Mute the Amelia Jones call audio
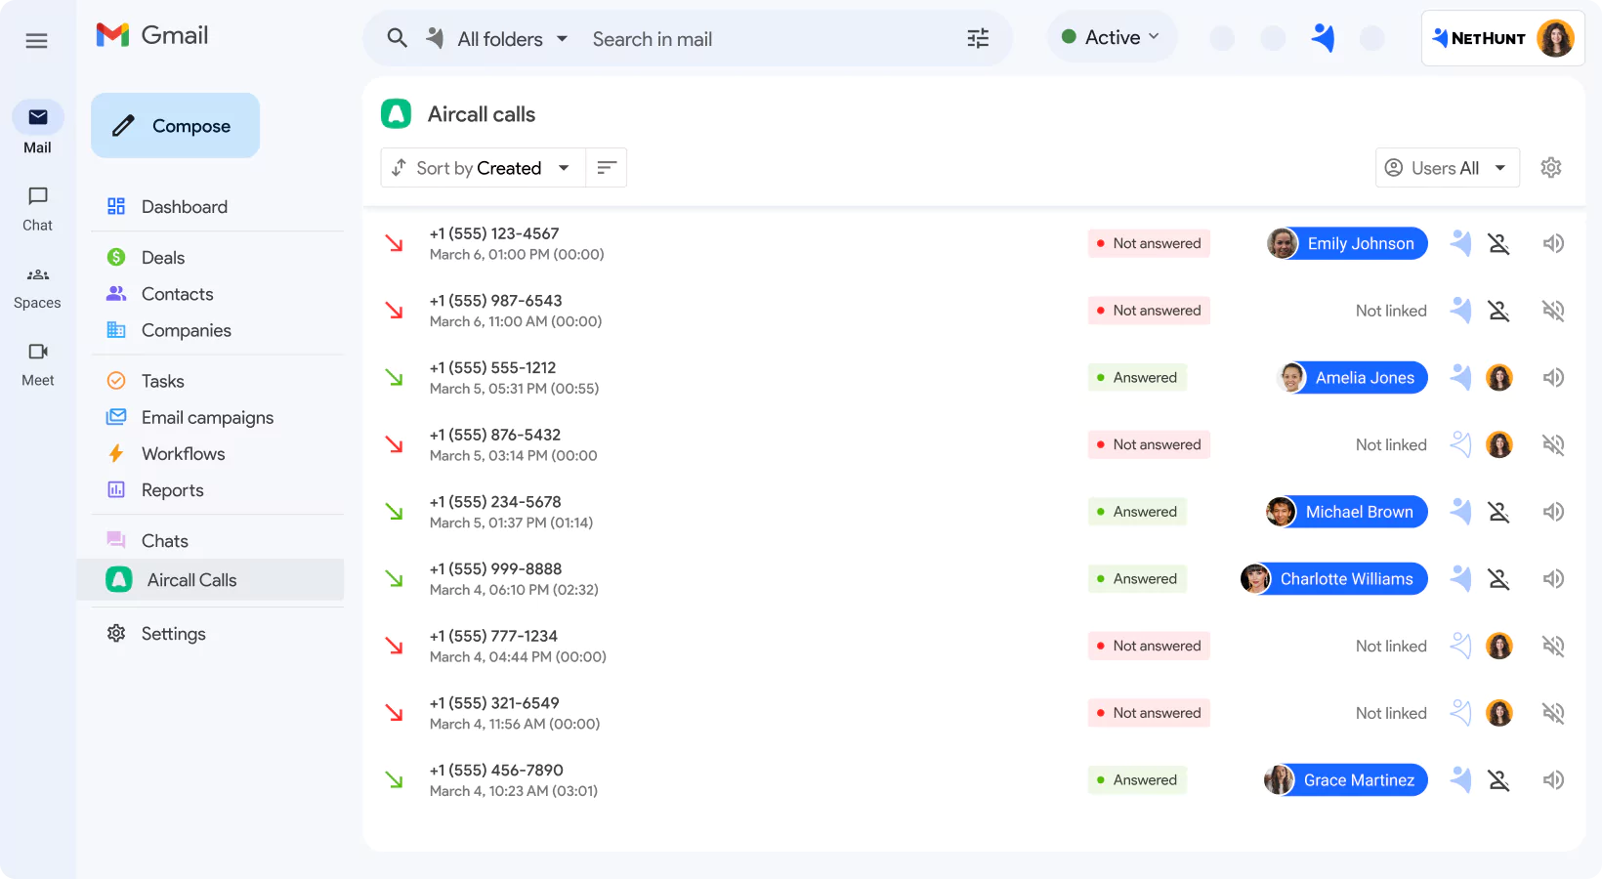The height and width of the screenshot is (879, 1602). pyautogui.click(x=1553, y=377)
